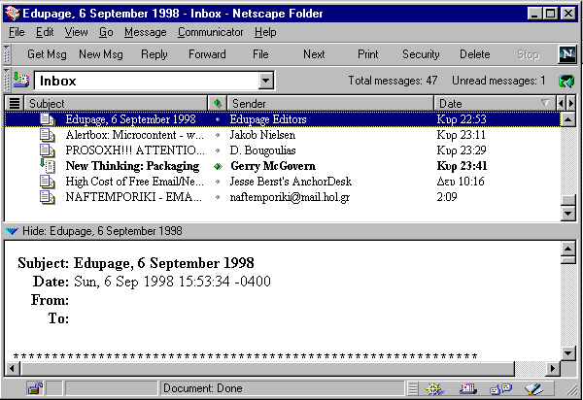The width and height of the screenshot is (583, 400).
Task: Sort by Subject column header
Action: pyautogui.click(x=116, y=103)
